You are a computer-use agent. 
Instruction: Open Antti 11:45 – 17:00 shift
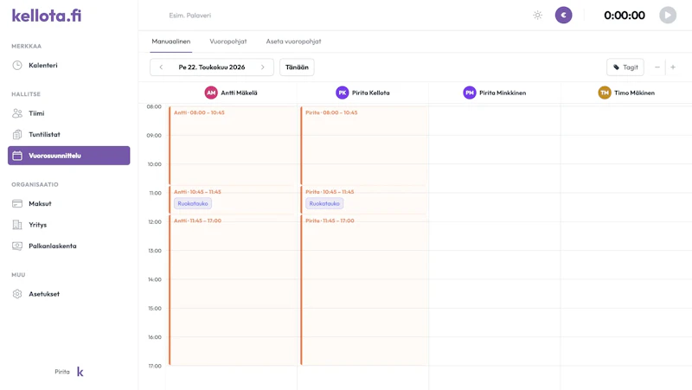233,291
